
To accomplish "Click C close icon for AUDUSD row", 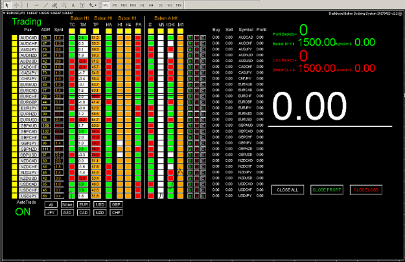I will (203, 61).
